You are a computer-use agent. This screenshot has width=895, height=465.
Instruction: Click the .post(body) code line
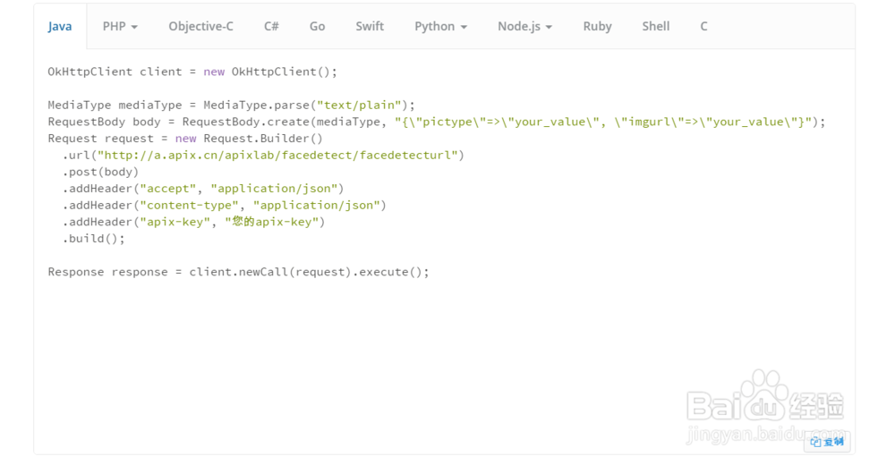[100, 172]
